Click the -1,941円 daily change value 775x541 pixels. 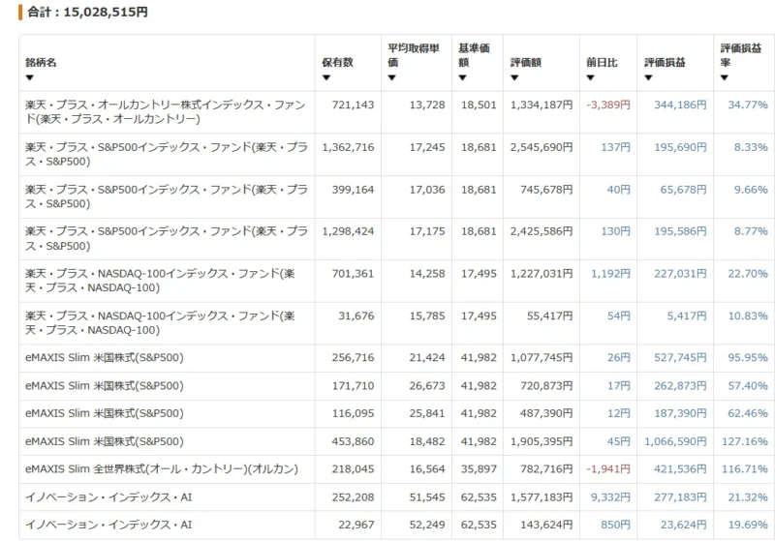pyautogui.click(x=608, y=469)
